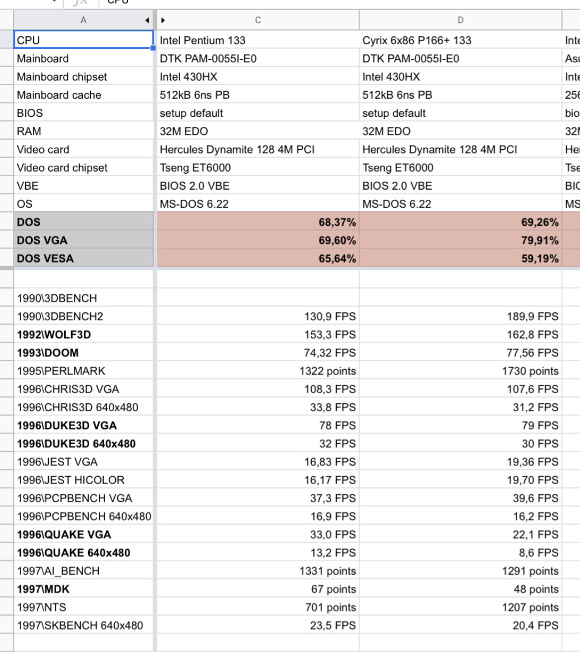Select the 65,64% DOS VESA cell
Viewport: 580px width, 652px height.
[258, 258]
